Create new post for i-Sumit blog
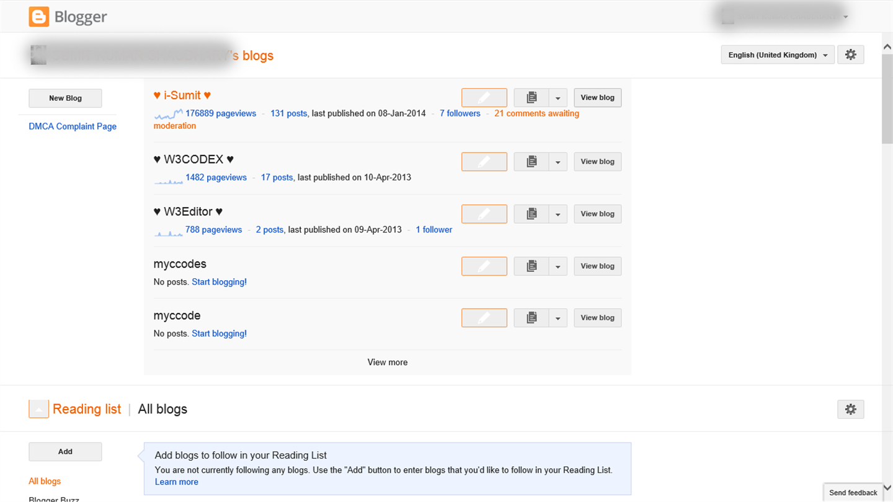 (484, 97)
